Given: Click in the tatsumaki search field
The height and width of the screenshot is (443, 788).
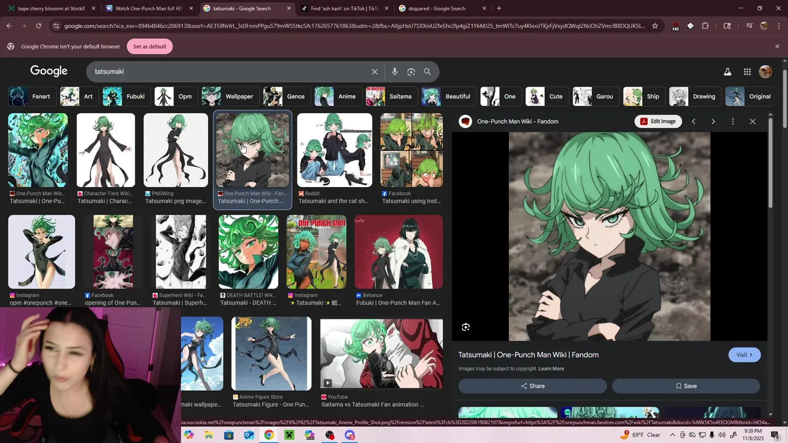Looking at the screenshot, I should click(x=228, y=71).
